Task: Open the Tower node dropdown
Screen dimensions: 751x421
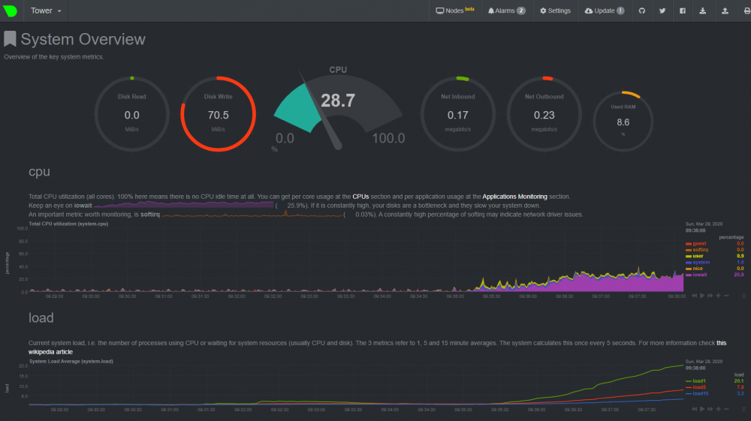Action: click(46, 11)
